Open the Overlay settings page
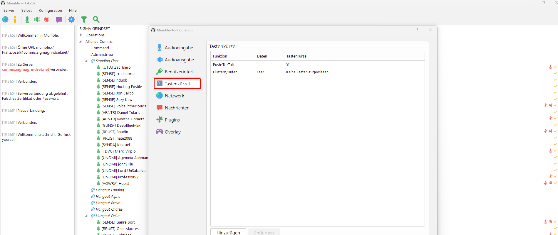This screenshot has height=235, width=558. [177, 132]
